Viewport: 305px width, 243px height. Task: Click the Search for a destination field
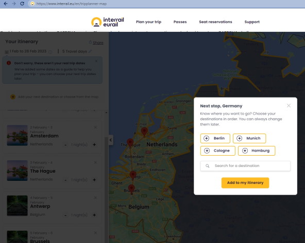click(245, 166)
